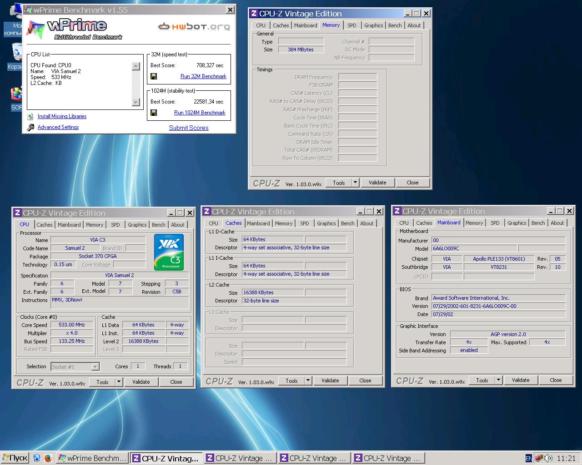Screen dimensions: 582x465
Task: Select the About tab in the Caches window
Action: point(366,223)
